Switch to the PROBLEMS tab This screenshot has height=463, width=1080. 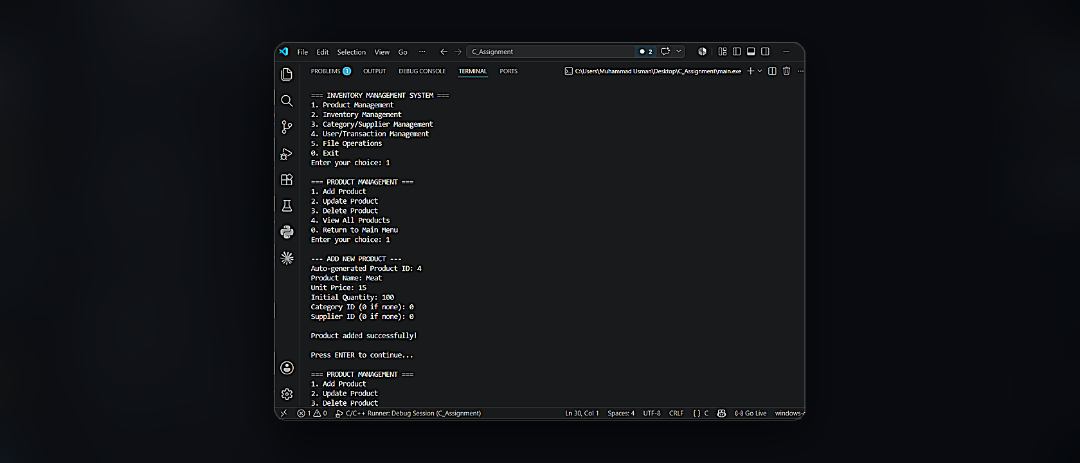coord(330,71)
